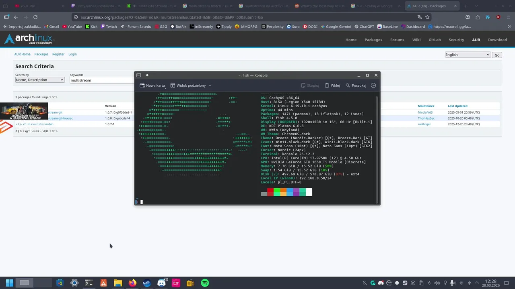The width and height of the screenshot is (515, 289).
Task: Open the terminal icon on the taskbar
Action: click(89, 283)
